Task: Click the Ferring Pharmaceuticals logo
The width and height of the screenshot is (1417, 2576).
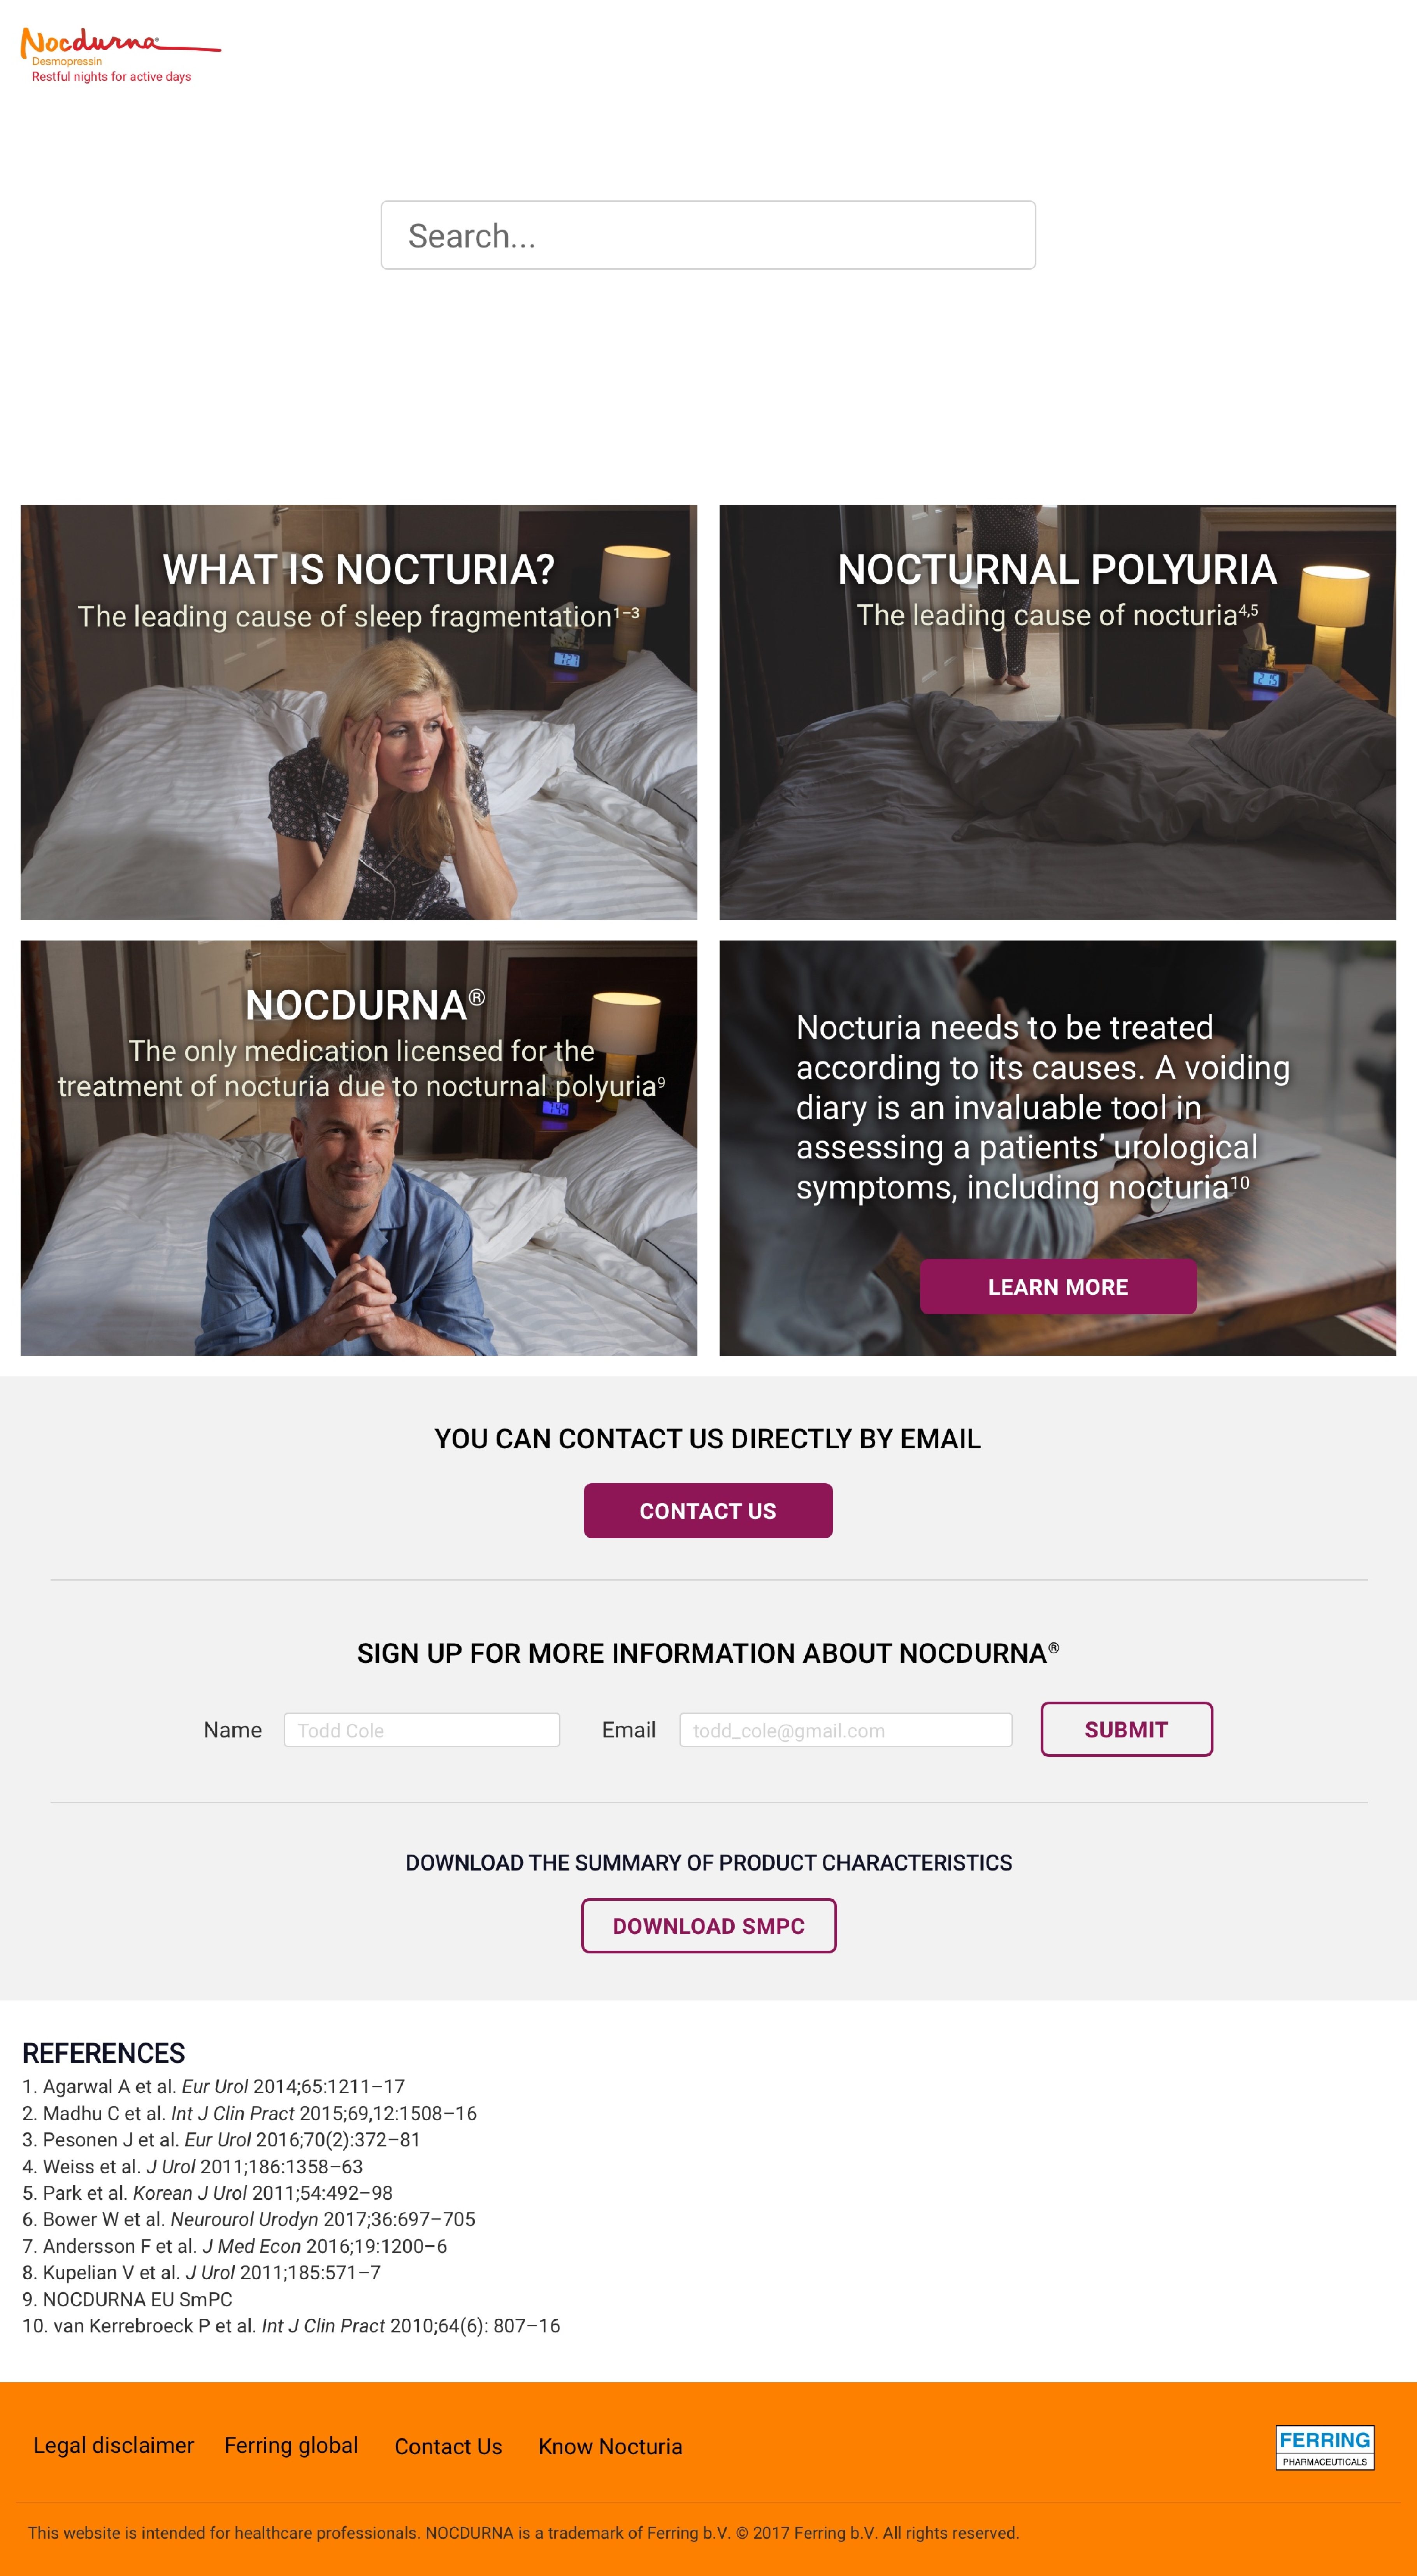Action: pyautogui.click(x=1324, y=2447)
